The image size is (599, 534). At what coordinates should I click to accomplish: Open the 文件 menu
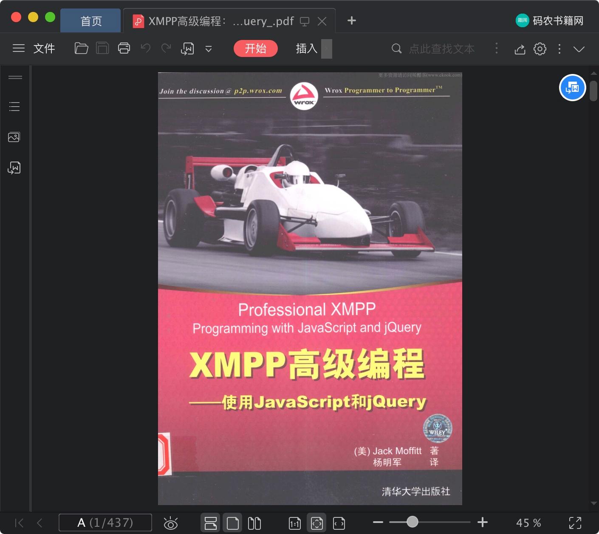(44, 48)
